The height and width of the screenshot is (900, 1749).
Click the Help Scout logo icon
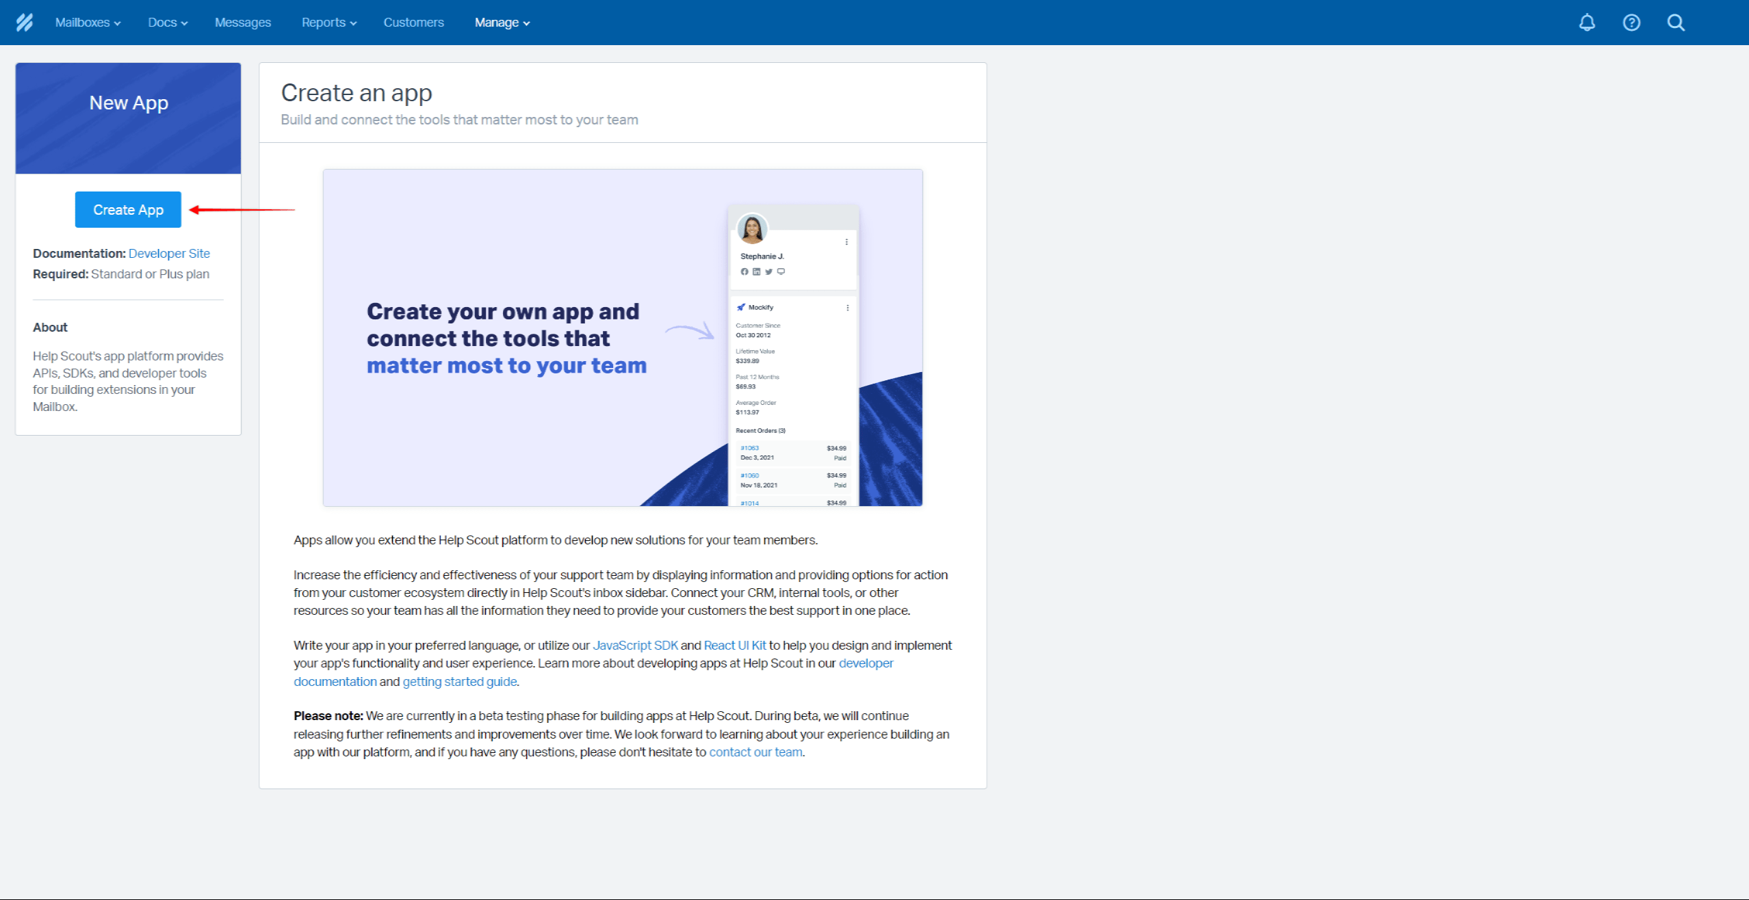24,22
